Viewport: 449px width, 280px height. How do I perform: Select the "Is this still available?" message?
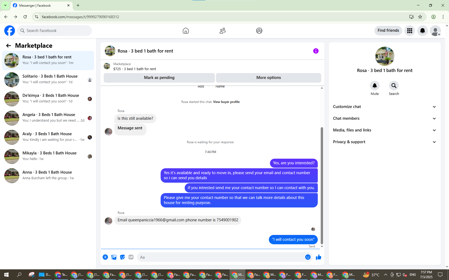point(135,118)
